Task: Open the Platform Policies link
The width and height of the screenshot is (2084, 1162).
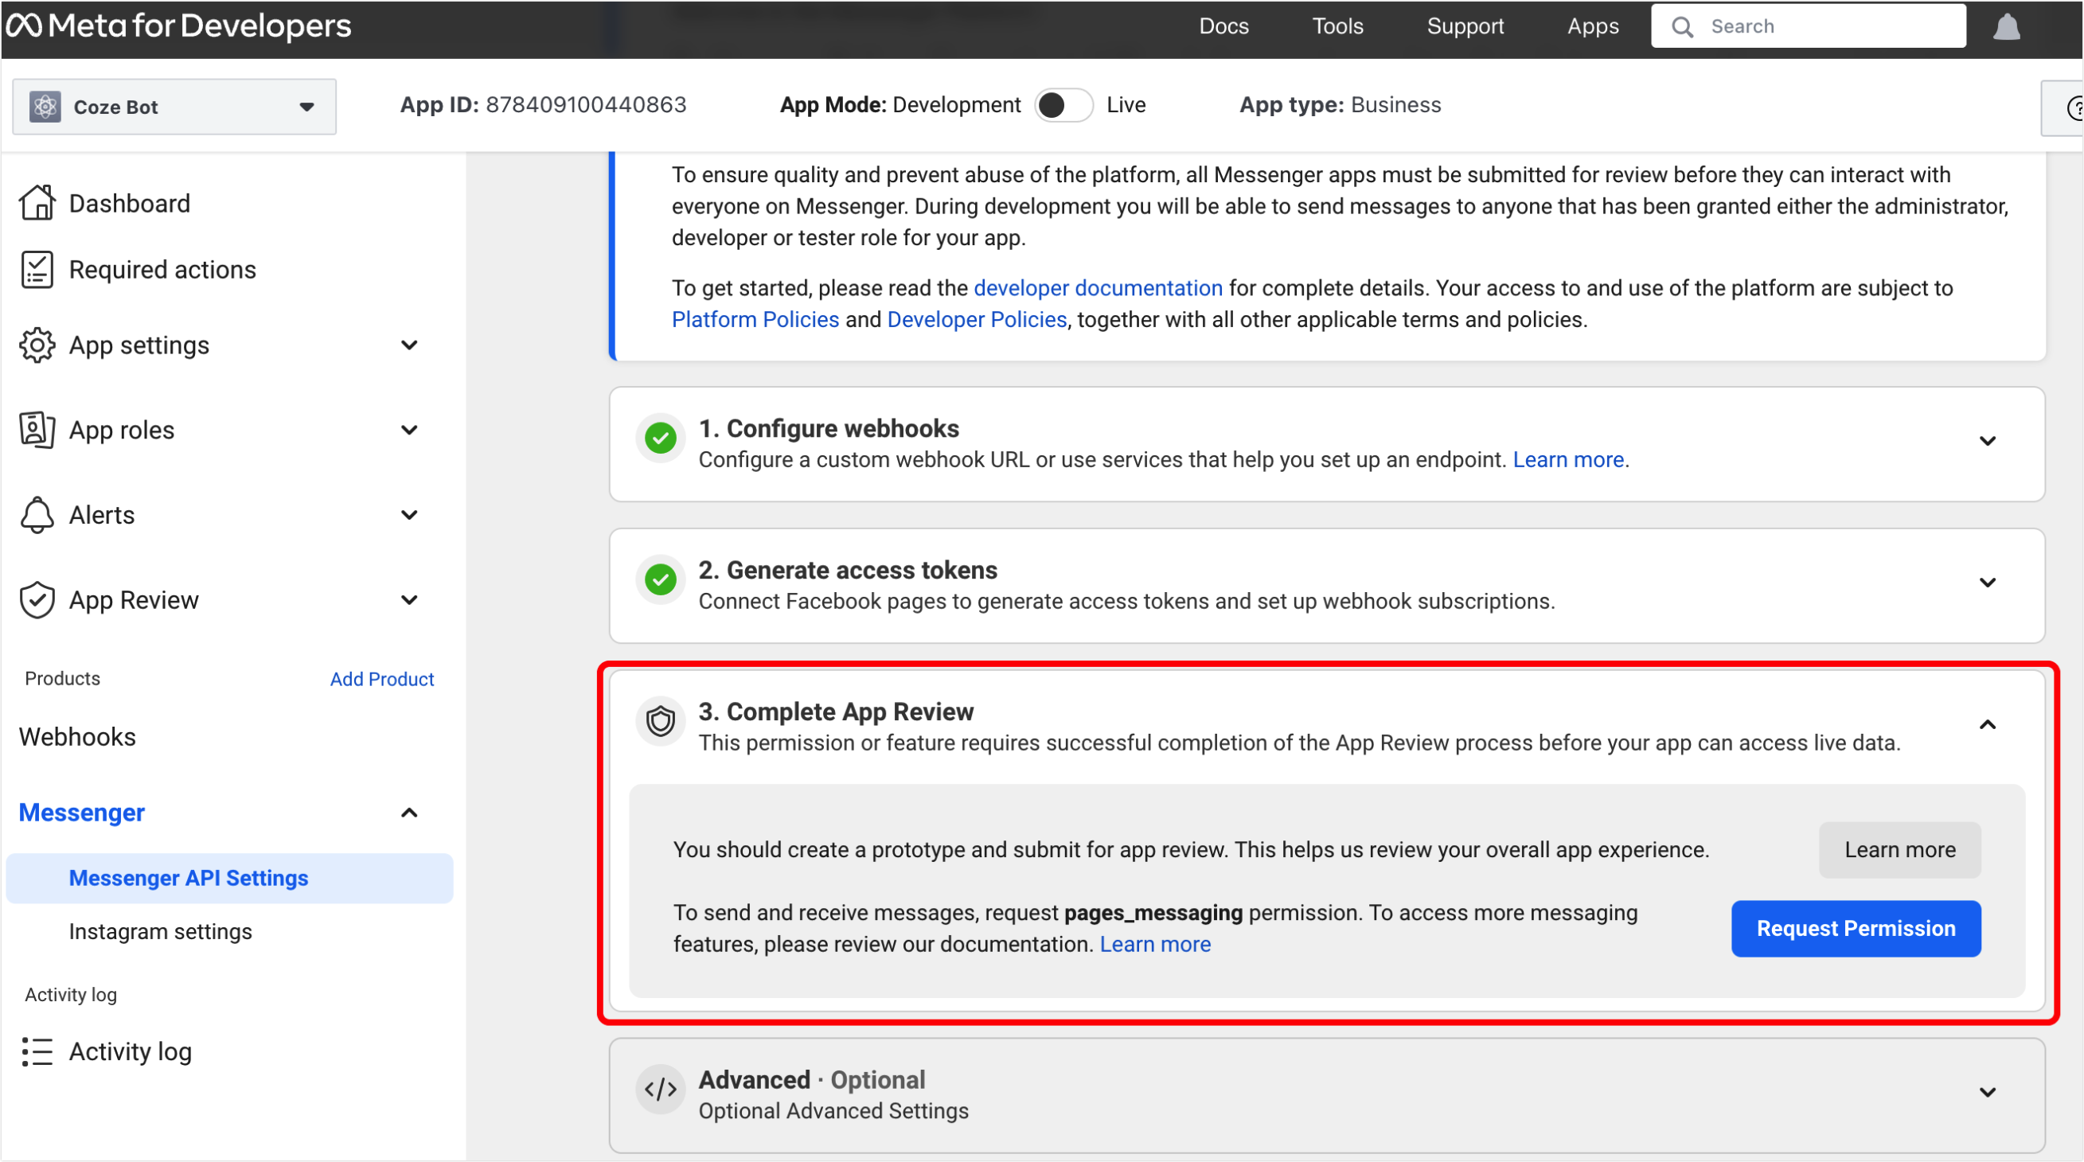Action: pyautogui.click(x=755, y=319)
